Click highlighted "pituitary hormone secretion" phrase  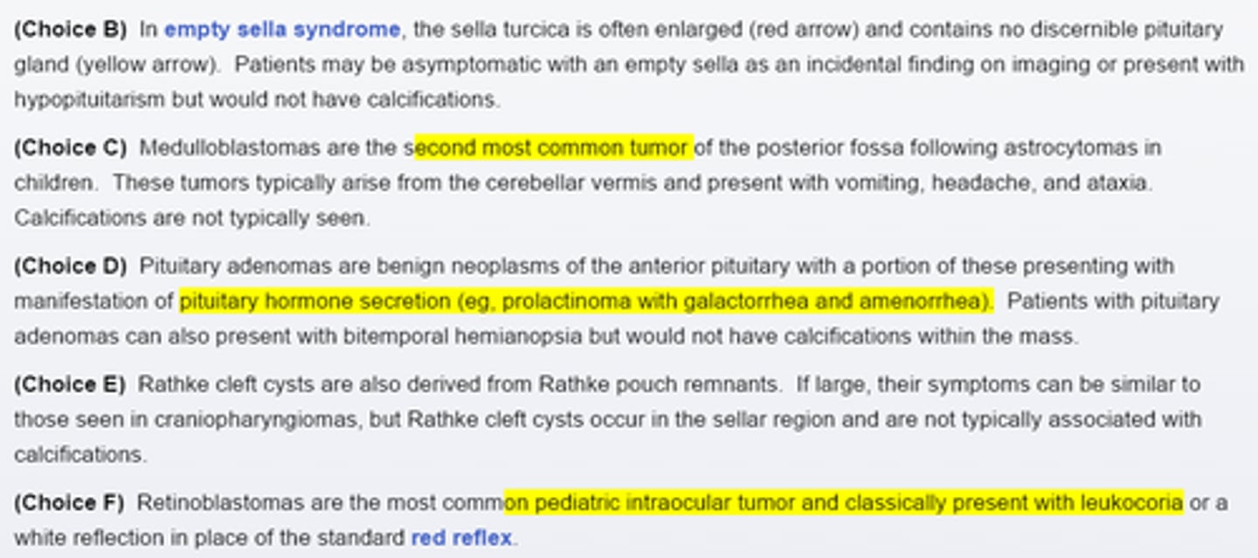[x=314, y=302]
